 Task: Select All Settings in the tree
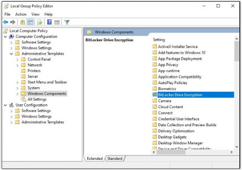tap(37, 99)
